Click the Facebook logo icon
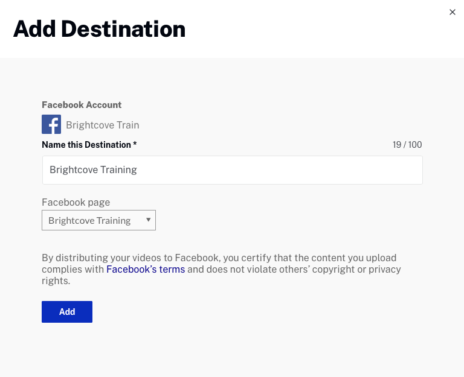Viewport: 464px width, 377px height. coord(51,125)
